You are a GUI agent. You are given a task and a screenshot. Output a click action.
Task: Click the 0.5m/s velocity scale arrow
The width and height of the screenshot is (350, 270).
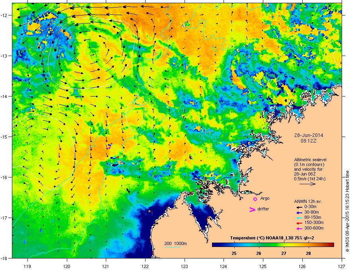[x=307, y=184]
